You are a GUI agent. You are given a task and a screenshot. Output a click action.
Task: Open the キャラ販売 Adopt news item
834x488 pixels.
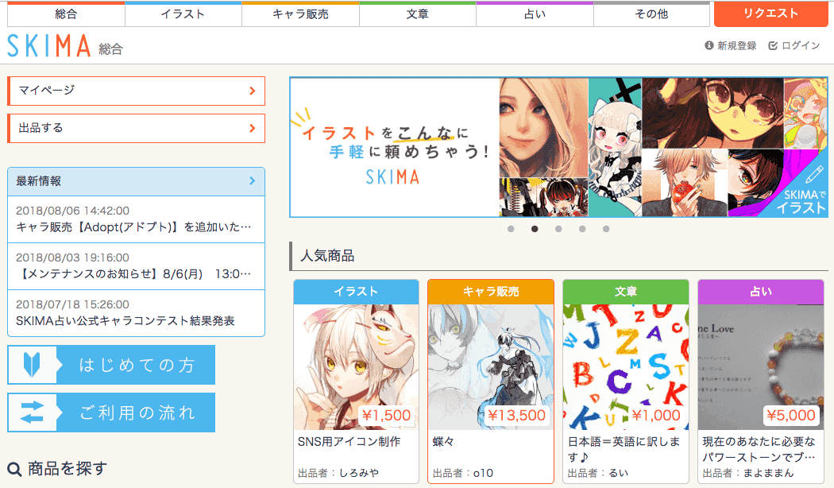point(136,219)
